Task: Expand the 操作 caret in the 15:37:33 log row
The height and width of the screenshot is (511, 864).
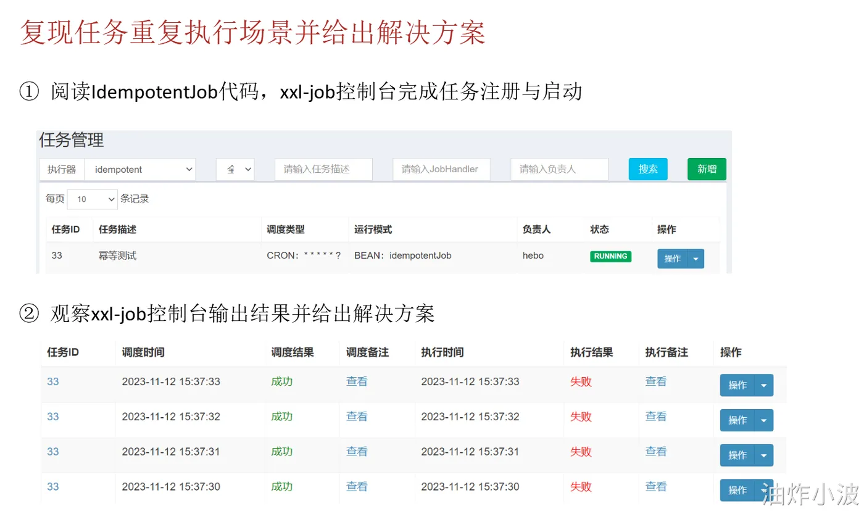Action: click(764, 385)
